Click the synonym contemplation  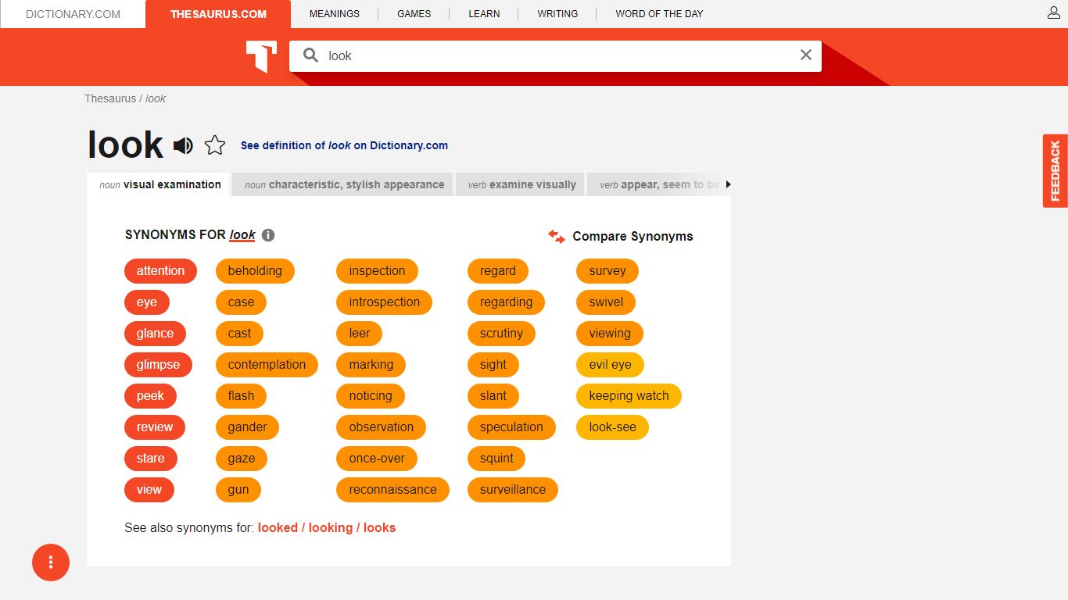(x=267, y=365)
